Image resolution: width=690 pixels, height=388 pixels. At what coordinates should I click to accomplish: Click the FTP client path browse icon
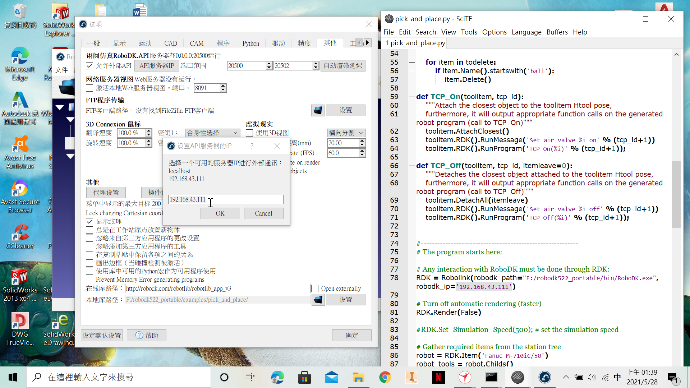(318, 110)
